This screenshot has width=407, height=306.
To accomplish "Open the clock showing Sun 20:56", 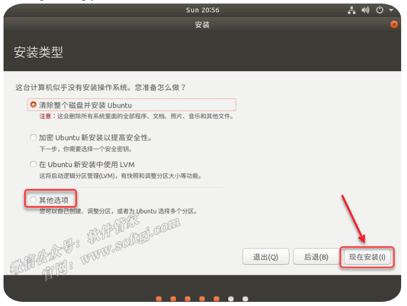I will click(x=202, y=10).
